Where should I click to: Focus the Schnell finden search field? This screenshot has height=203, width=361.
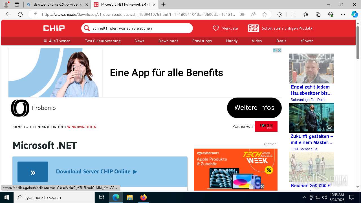tap(137, 28)
